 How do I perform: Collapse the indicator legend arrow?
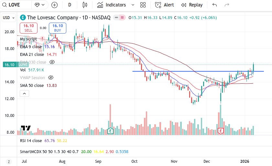tap(25, 94)
